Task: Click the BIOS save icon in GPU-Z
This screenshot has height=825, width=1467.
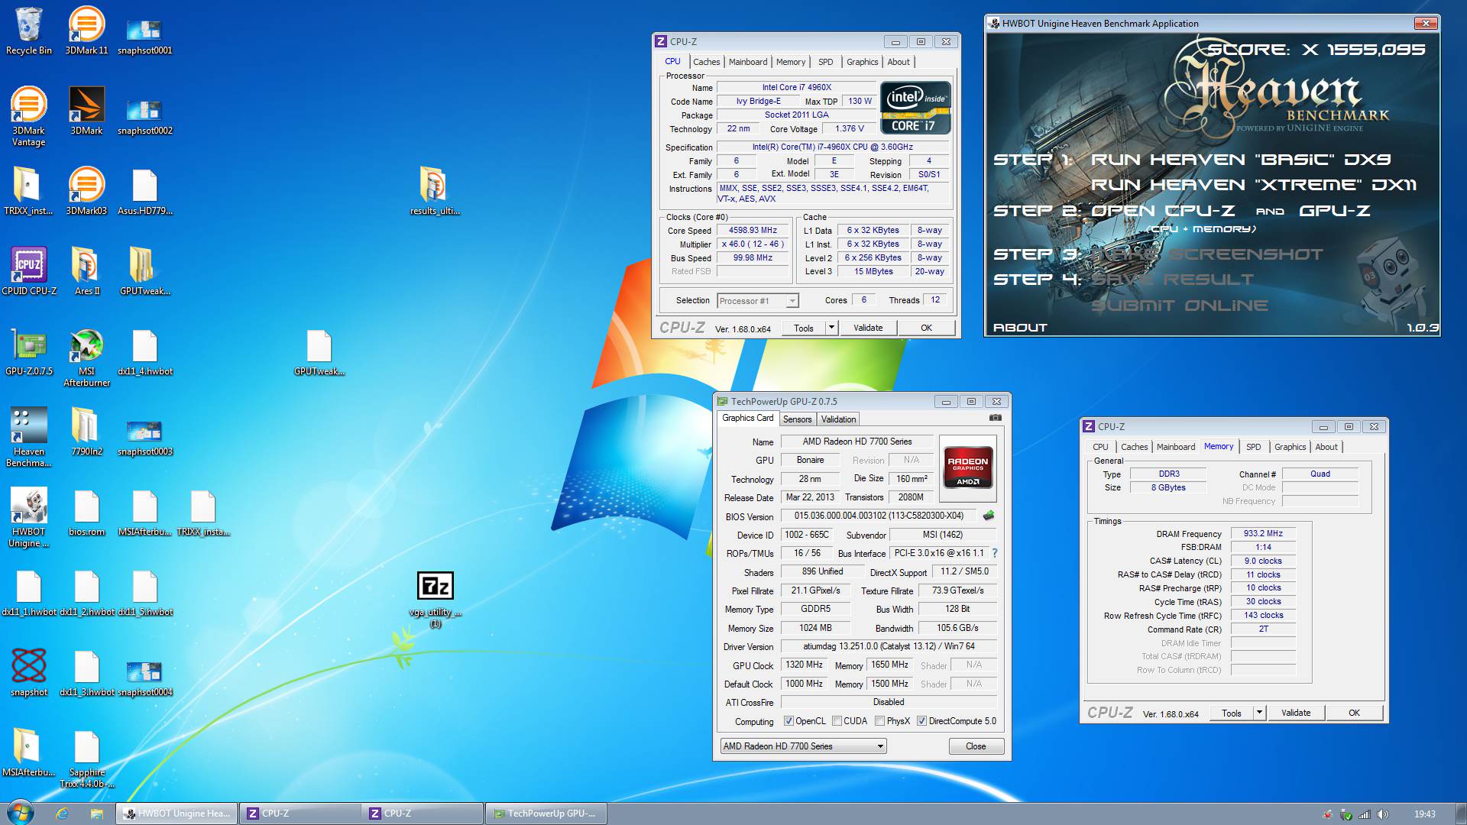Action: click(989, 516)
